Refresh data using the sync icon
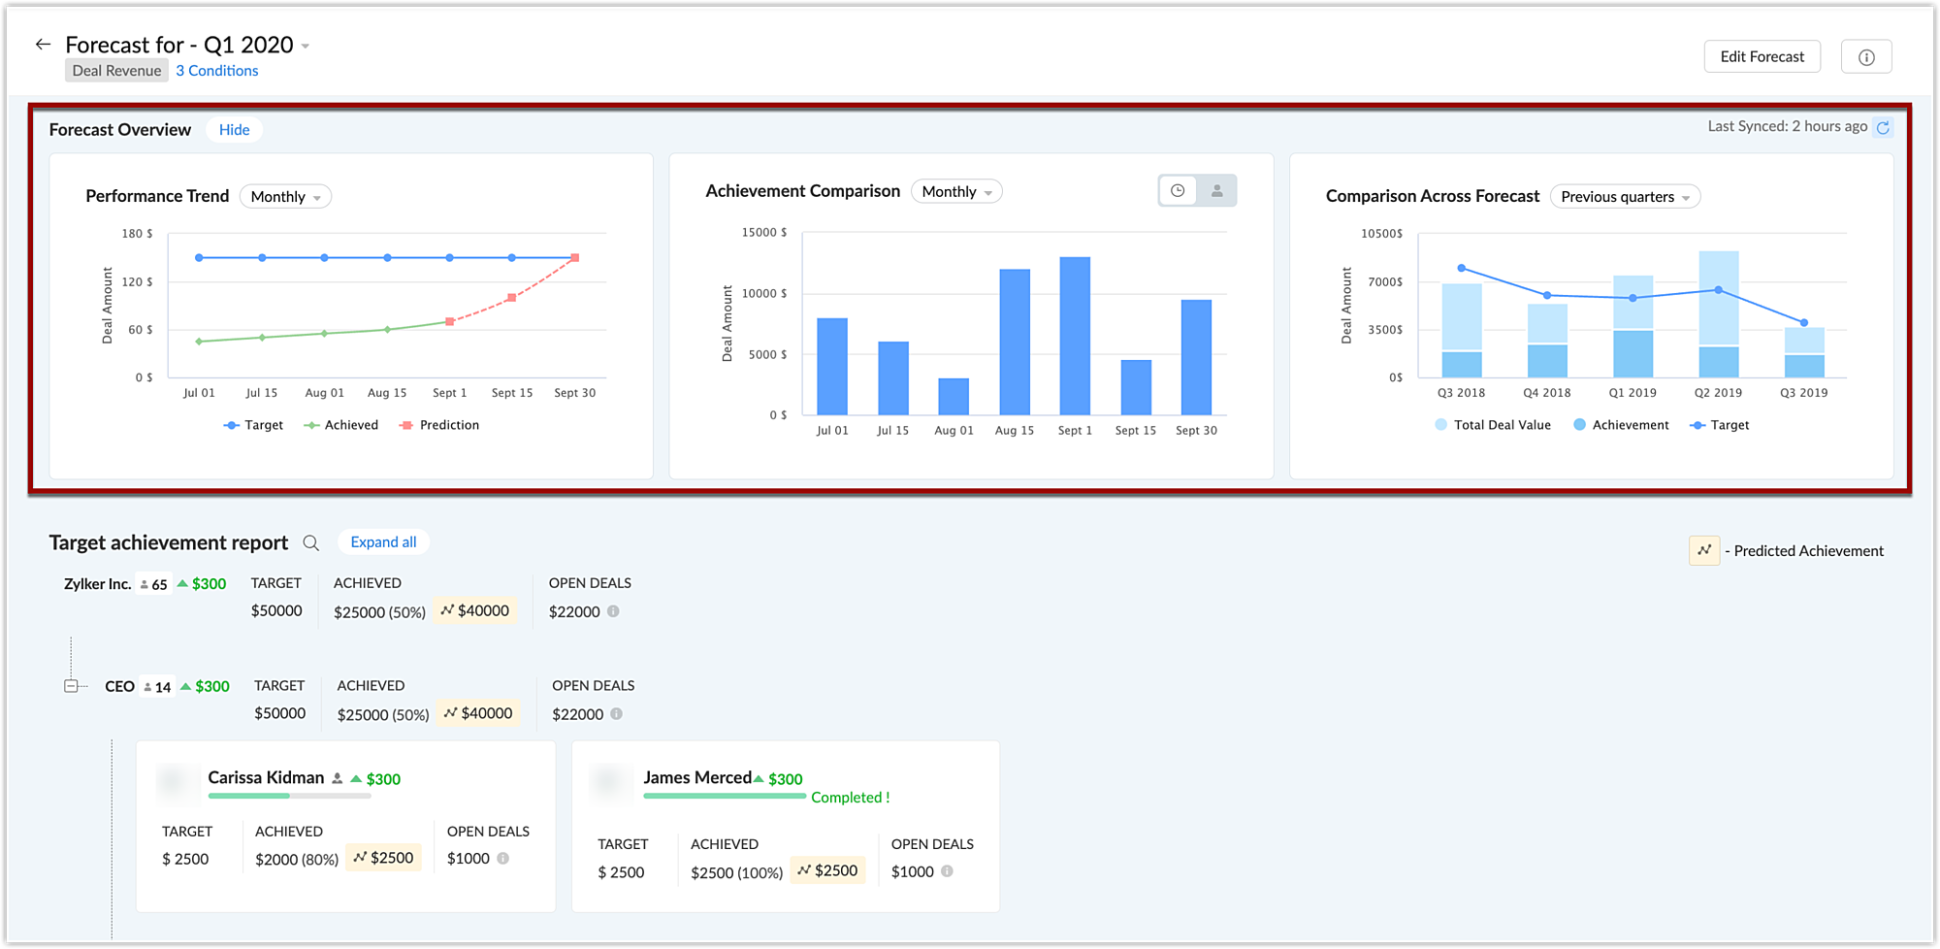This screenshot has width=1940, height=949. (x=1883, y=127)
